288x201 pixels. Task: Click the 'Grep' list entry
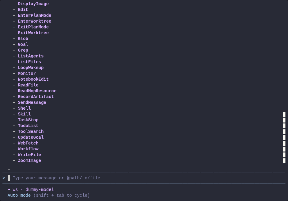click(23, 50)
